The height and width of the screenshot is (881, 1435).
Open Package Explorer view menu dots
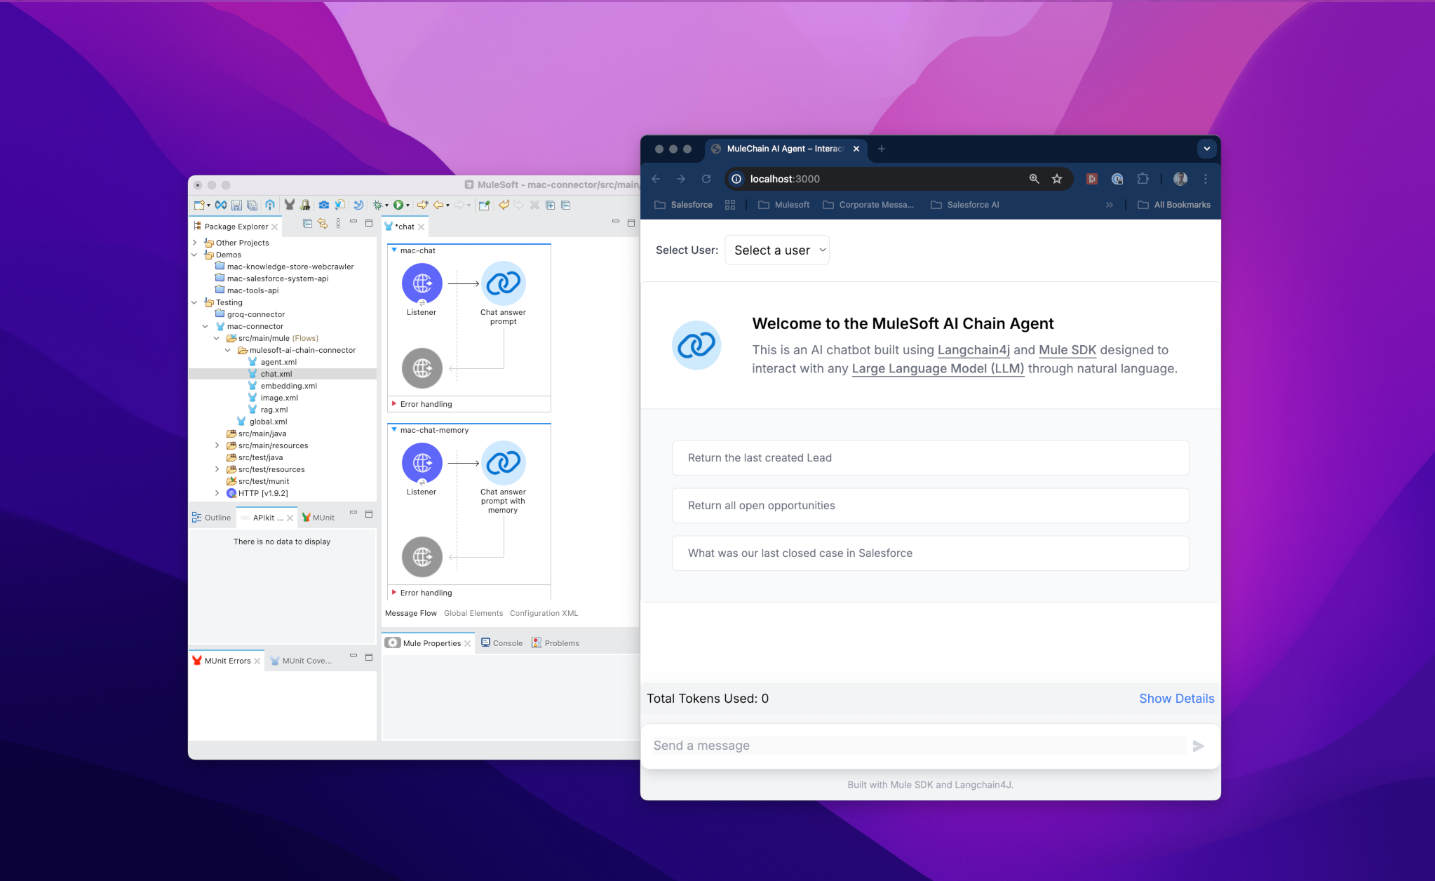click(x=338, y=223)
